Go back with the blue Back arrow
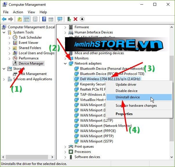175x167 pixels. click(4, 19)
